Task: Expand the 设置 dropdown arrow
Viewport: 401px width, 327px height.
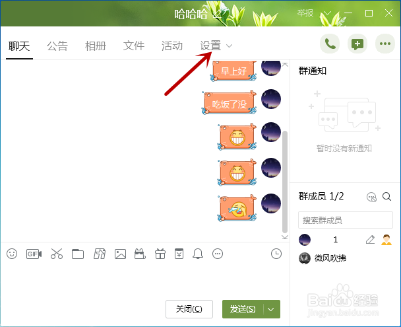Action: coord(229,46)
